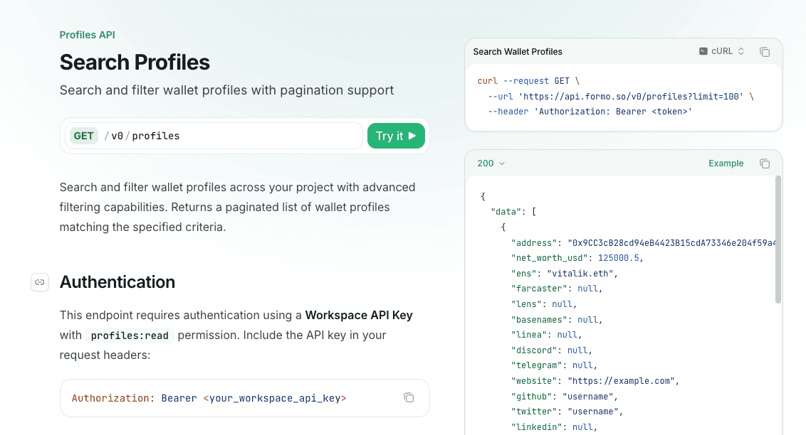Copy the Search Wallet Profiles cURL request
The height and width of the screenshot is (435, 806).
tap(765, 52)
